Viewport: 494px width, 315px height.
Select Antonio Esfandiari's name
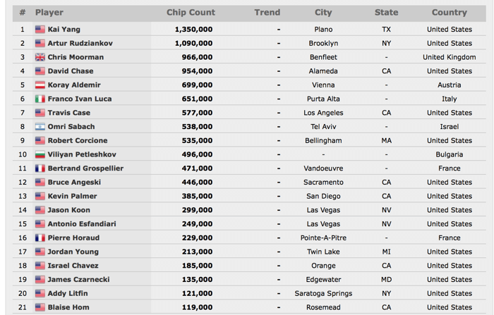click(x=82, y=223)
